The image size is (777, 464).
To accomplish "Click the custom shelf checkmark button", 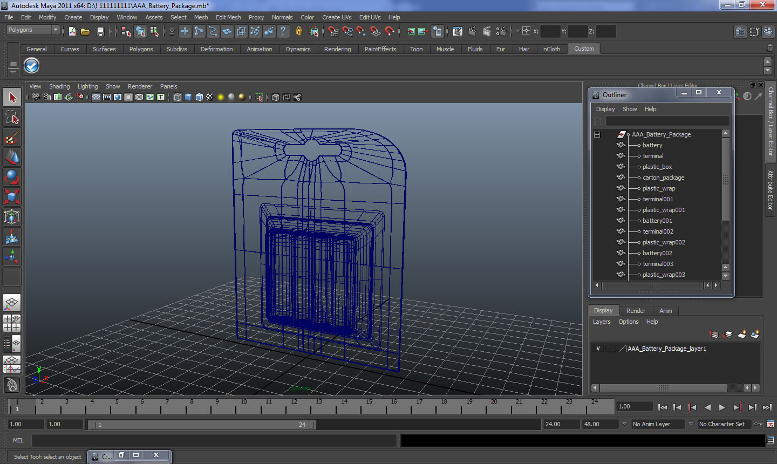I will point(32,65).
